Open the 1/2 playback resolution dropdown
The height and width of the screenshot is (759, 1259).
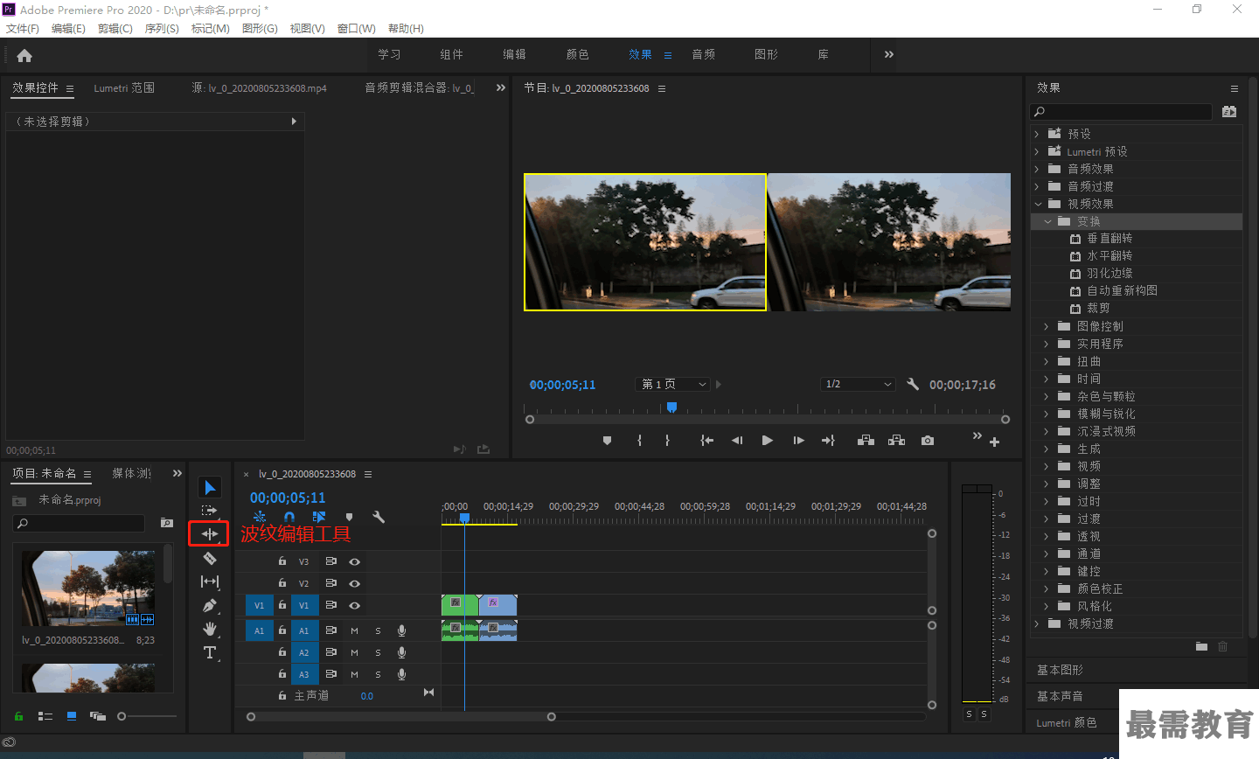click(858, 384)
